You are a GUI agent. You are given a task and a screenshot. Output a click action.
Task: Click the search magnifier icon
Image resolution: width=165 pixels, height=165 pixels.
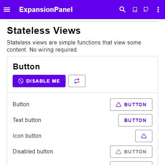(122, 10)
